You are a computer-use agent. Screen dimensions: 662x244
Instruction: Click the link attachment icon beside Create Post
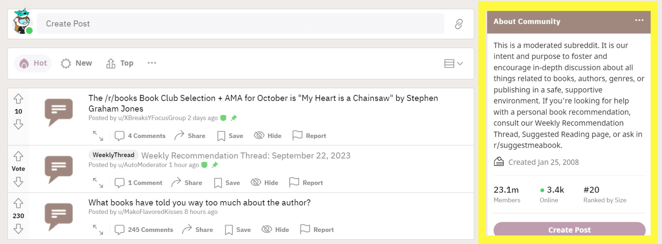tap(459, 24)
